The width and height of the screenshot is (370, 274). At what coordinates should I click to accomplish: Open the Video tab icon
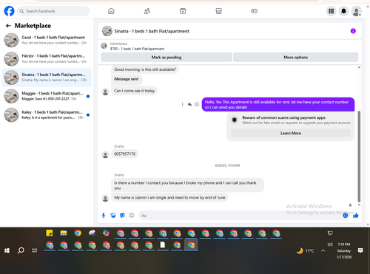pyautogui.click(x=183, y=11)
